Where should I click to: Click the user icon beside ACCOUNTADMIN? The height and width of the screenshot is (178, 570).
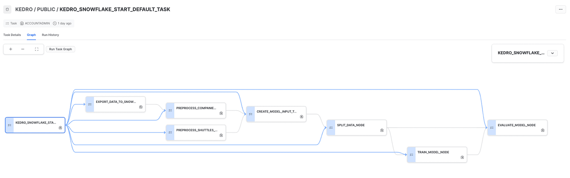click(x=22, y=24)
